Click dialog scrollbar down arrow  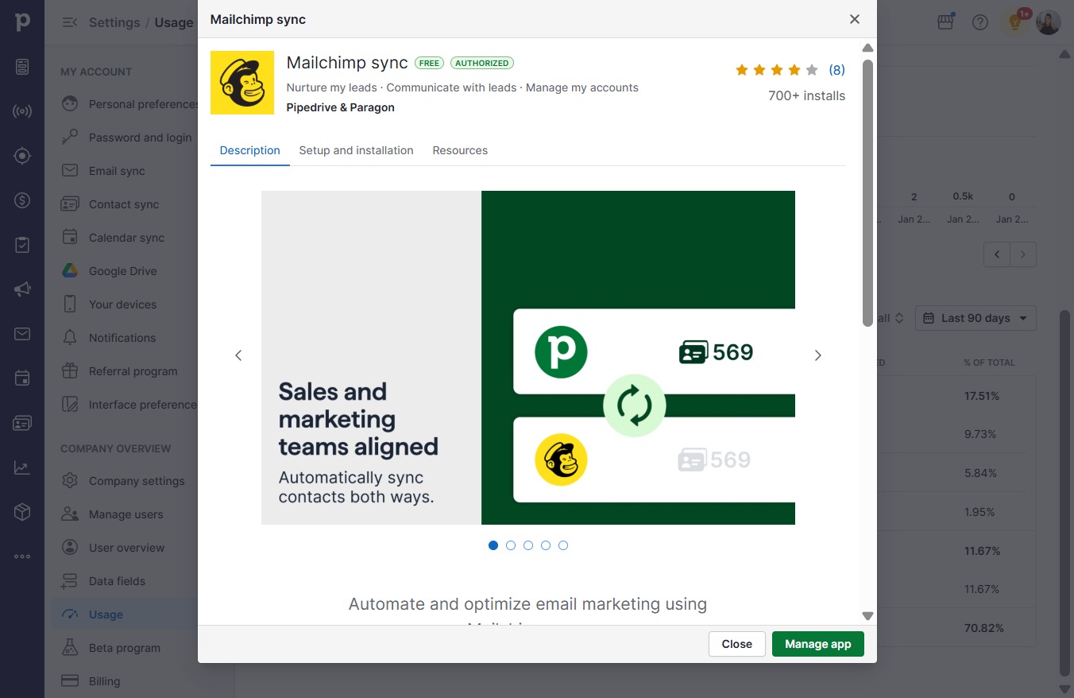coord(867,616)
